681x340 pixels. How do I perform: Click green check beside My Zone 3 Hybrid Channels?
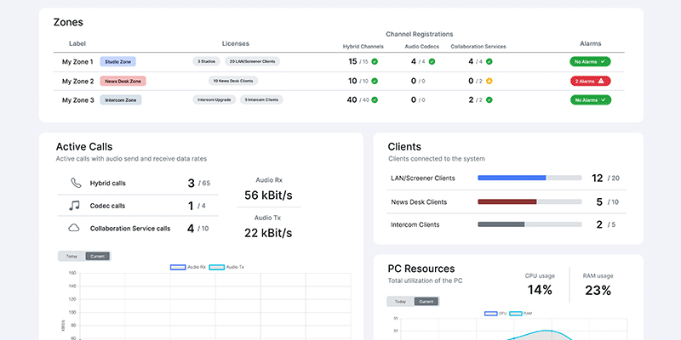click(x=375, y=100)
